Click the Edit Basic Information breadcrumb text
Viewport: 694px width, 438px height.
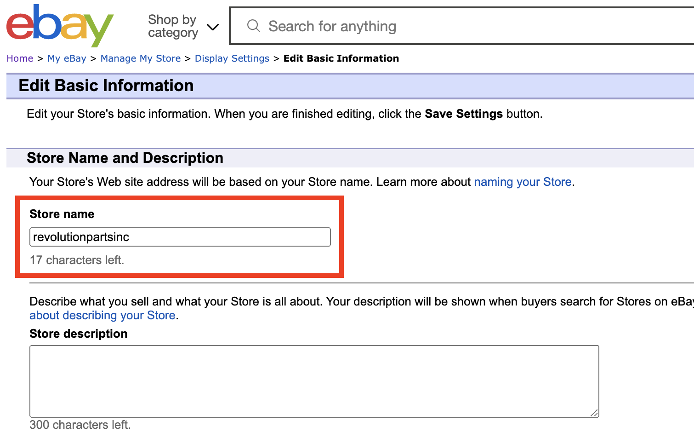click(341, 58)
